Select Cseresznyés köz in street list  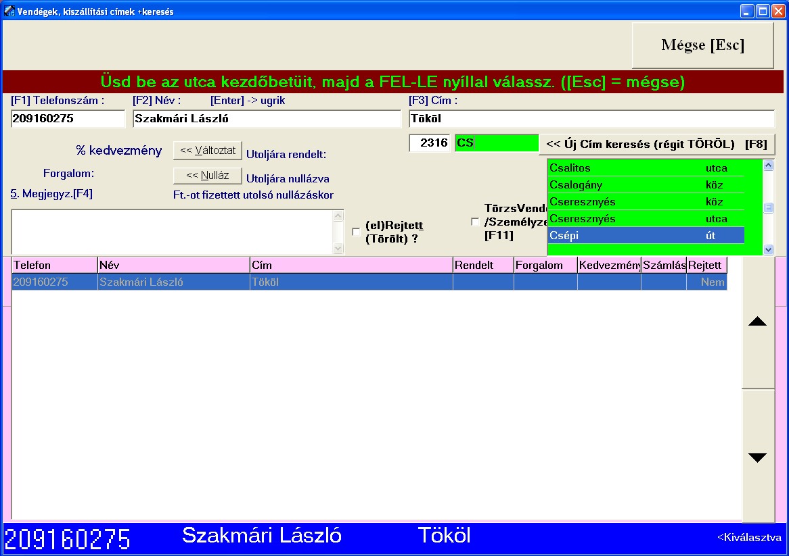(x=646, y=202)
